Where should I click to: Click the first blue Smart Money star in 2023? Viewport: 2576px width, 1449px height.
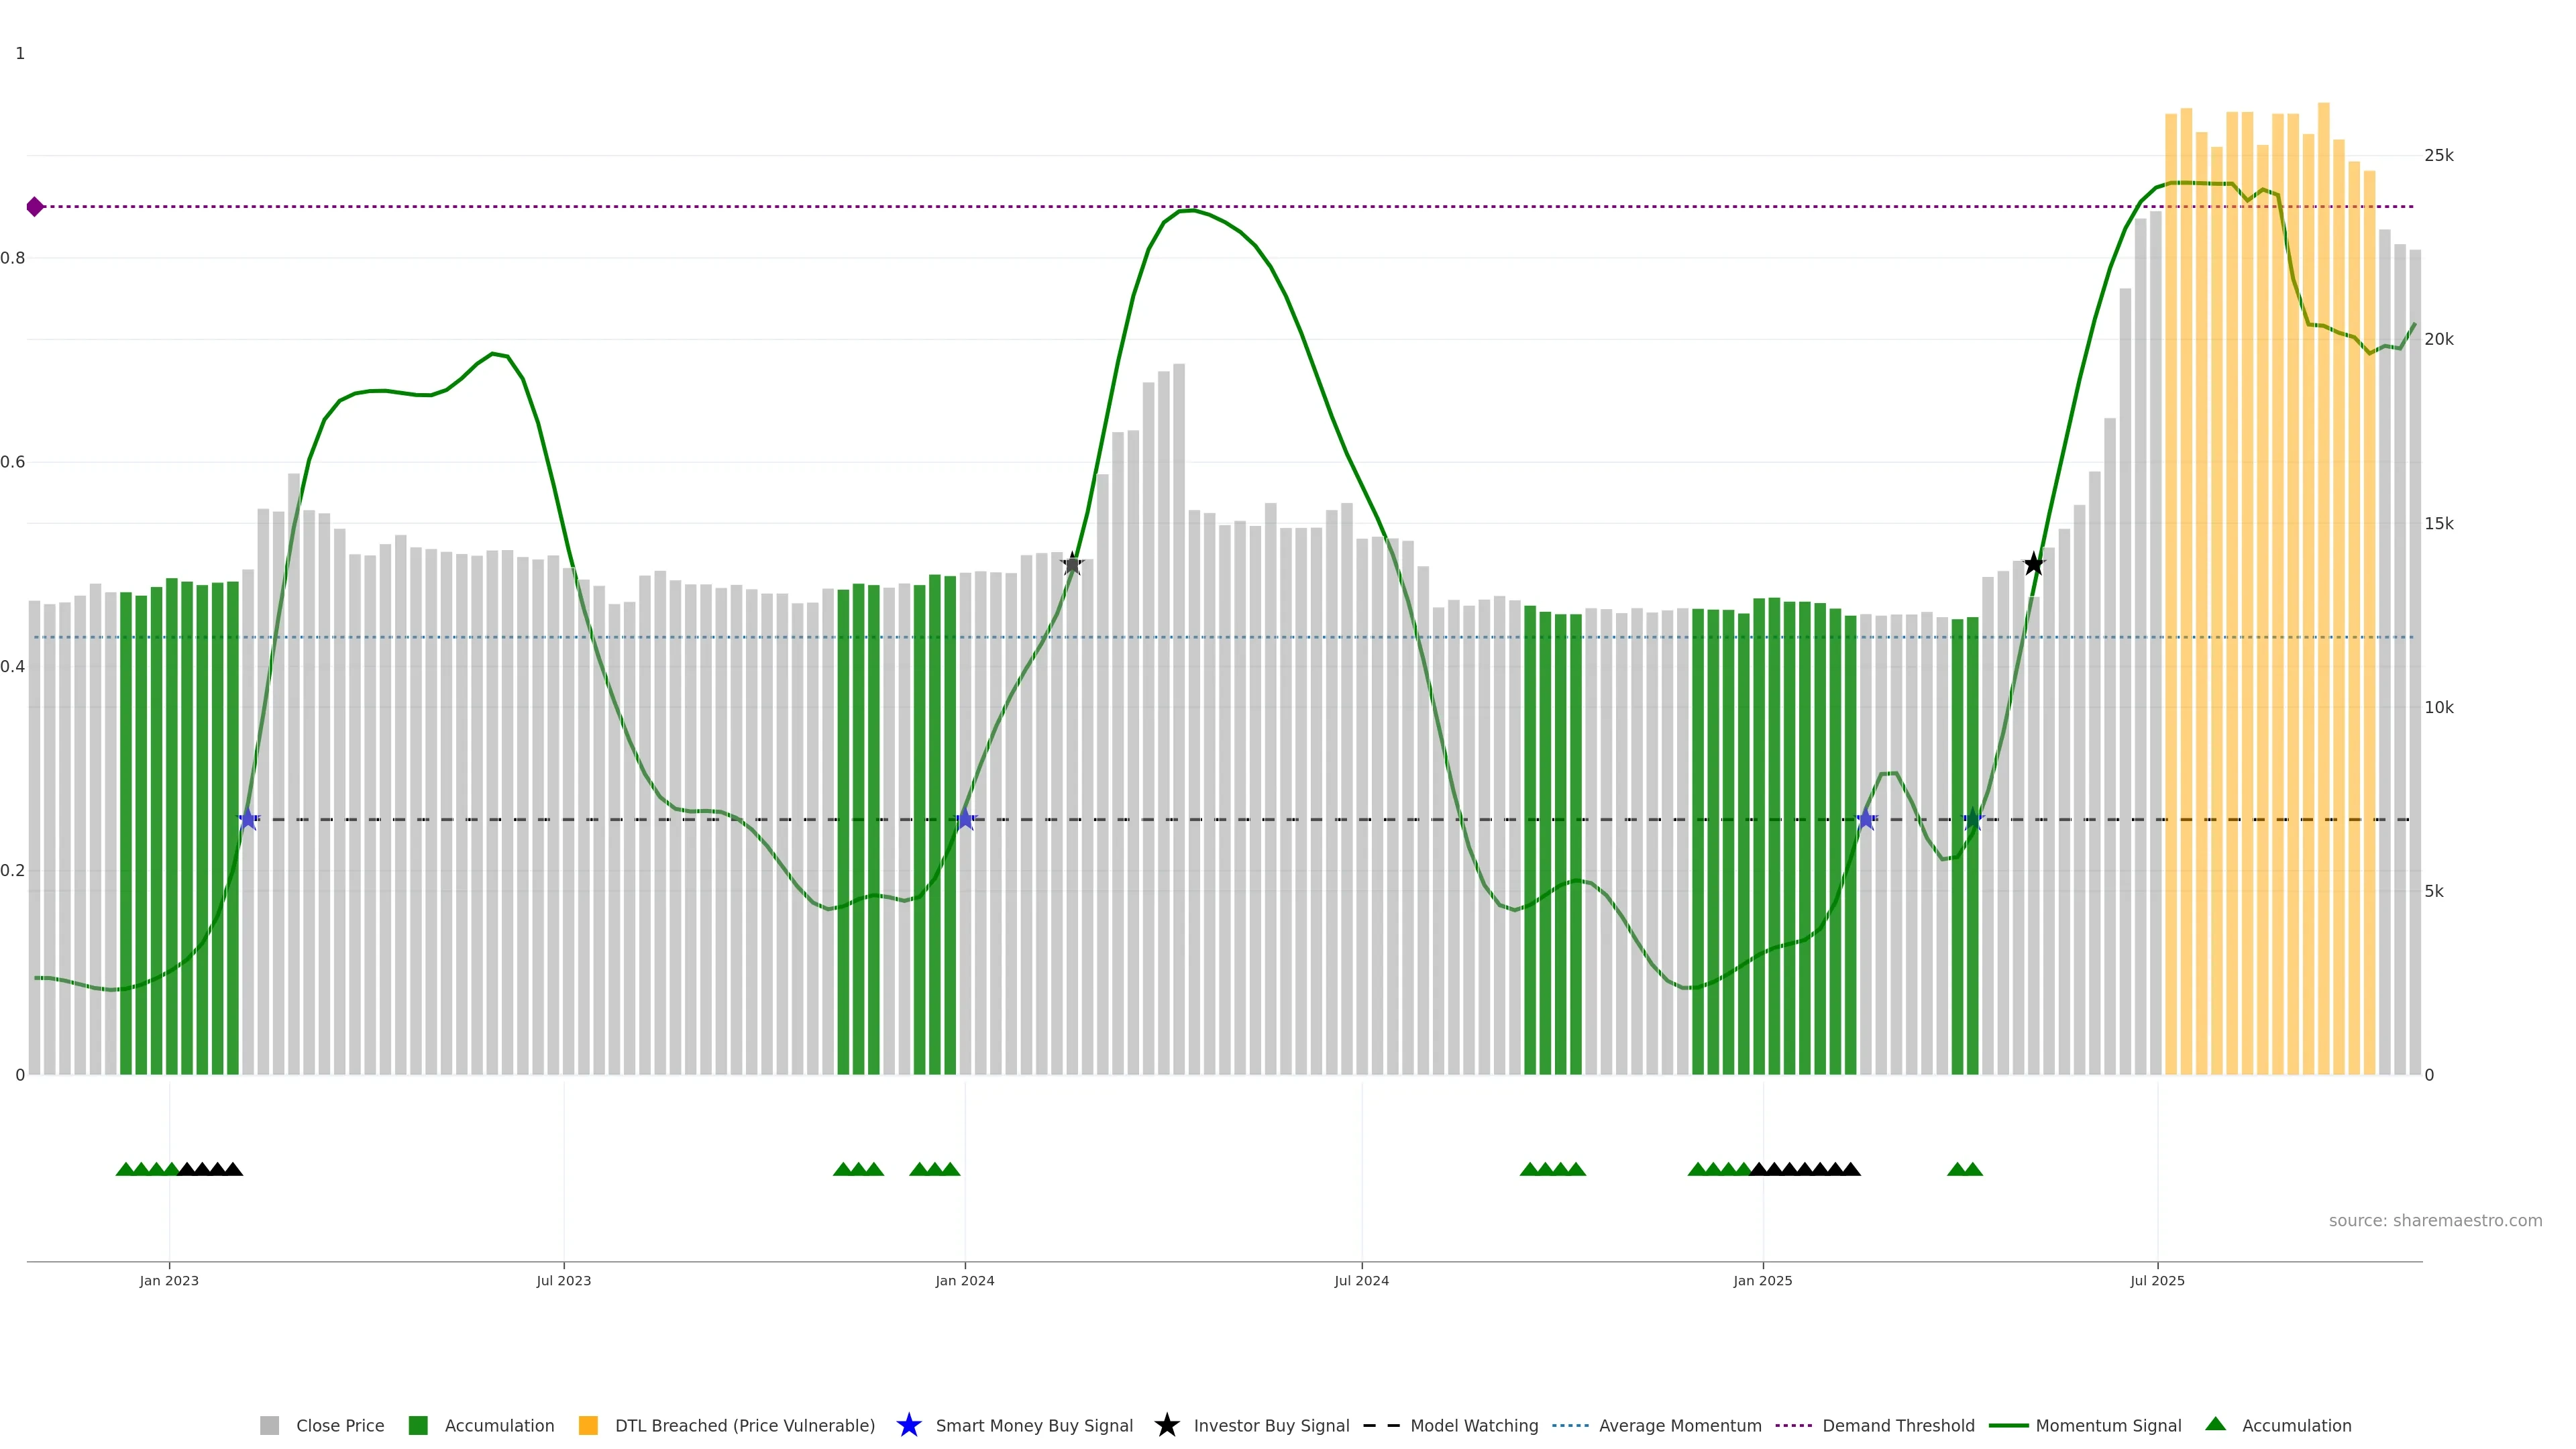248,820
